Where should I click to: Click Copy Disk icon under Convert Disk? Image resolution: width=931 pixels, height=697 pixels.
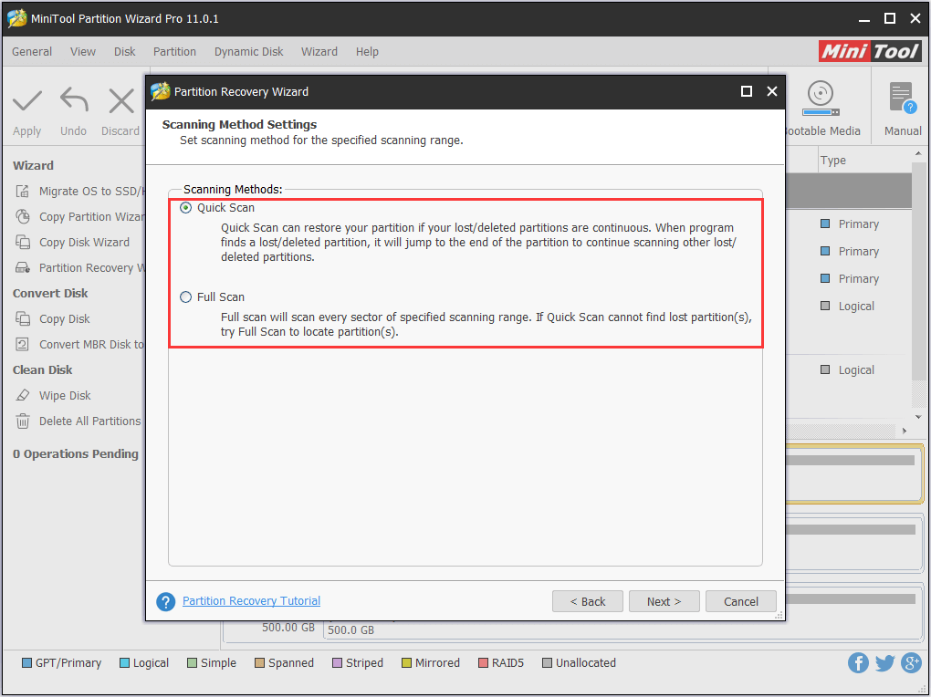(x=23, y=318)
